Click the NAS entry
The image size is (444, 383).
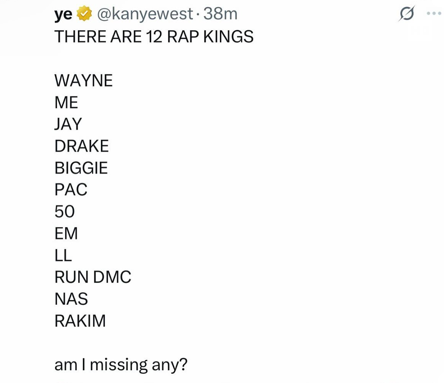[x=71, y=299]
